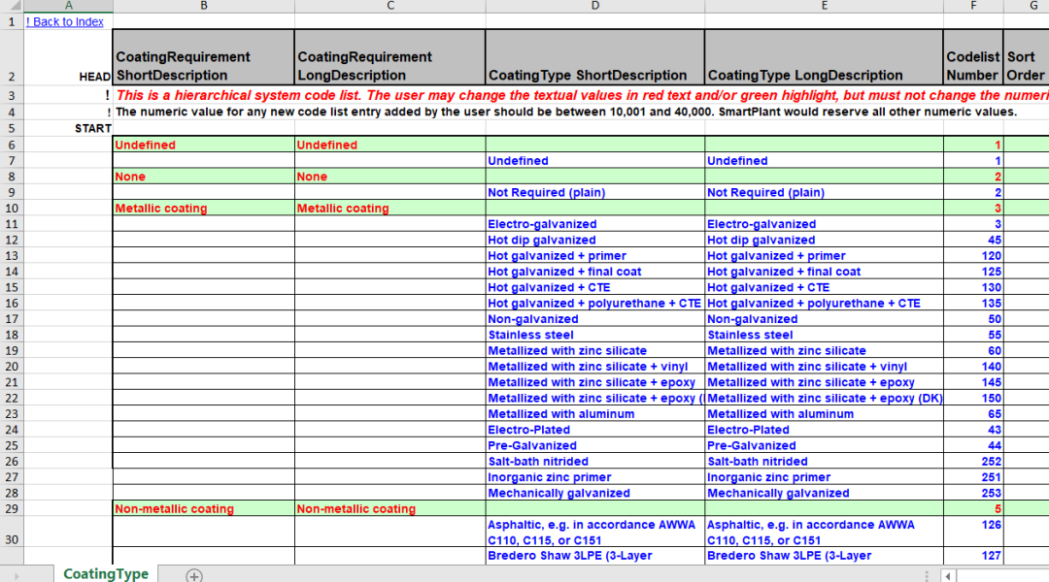Select 'Metallized with zinc silicate' in column D
Viewport: 1049px width, 582px height.
(x=594, y=351)
